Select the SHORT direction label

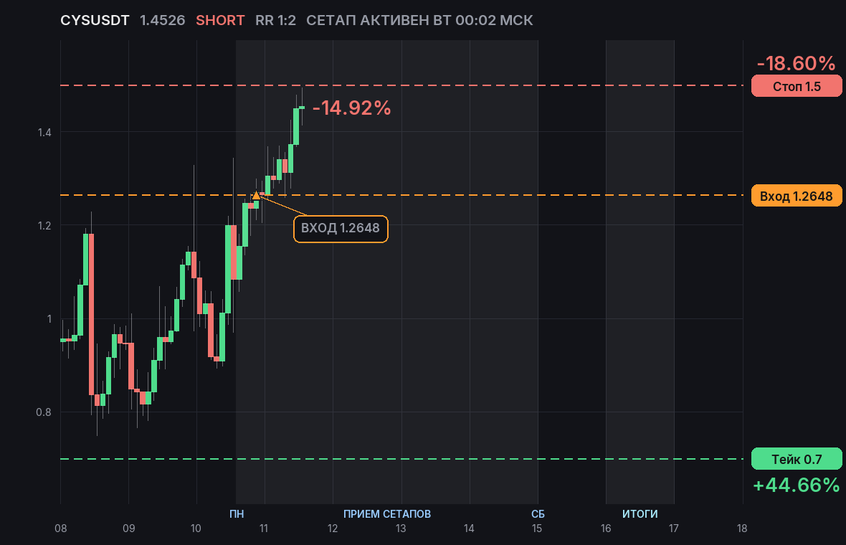pyautogui.click(x=220, y=21)
